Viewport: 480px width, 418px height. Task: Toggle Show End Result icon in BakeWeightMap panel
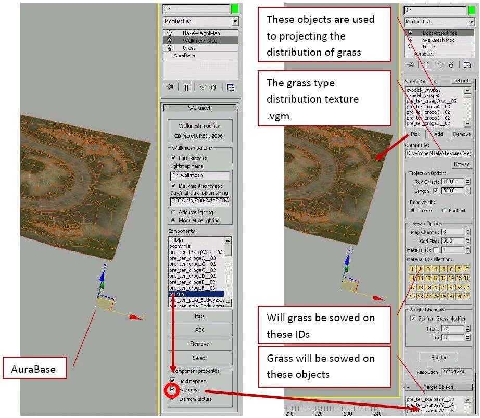pyautogui.click(x=425, y=65)
